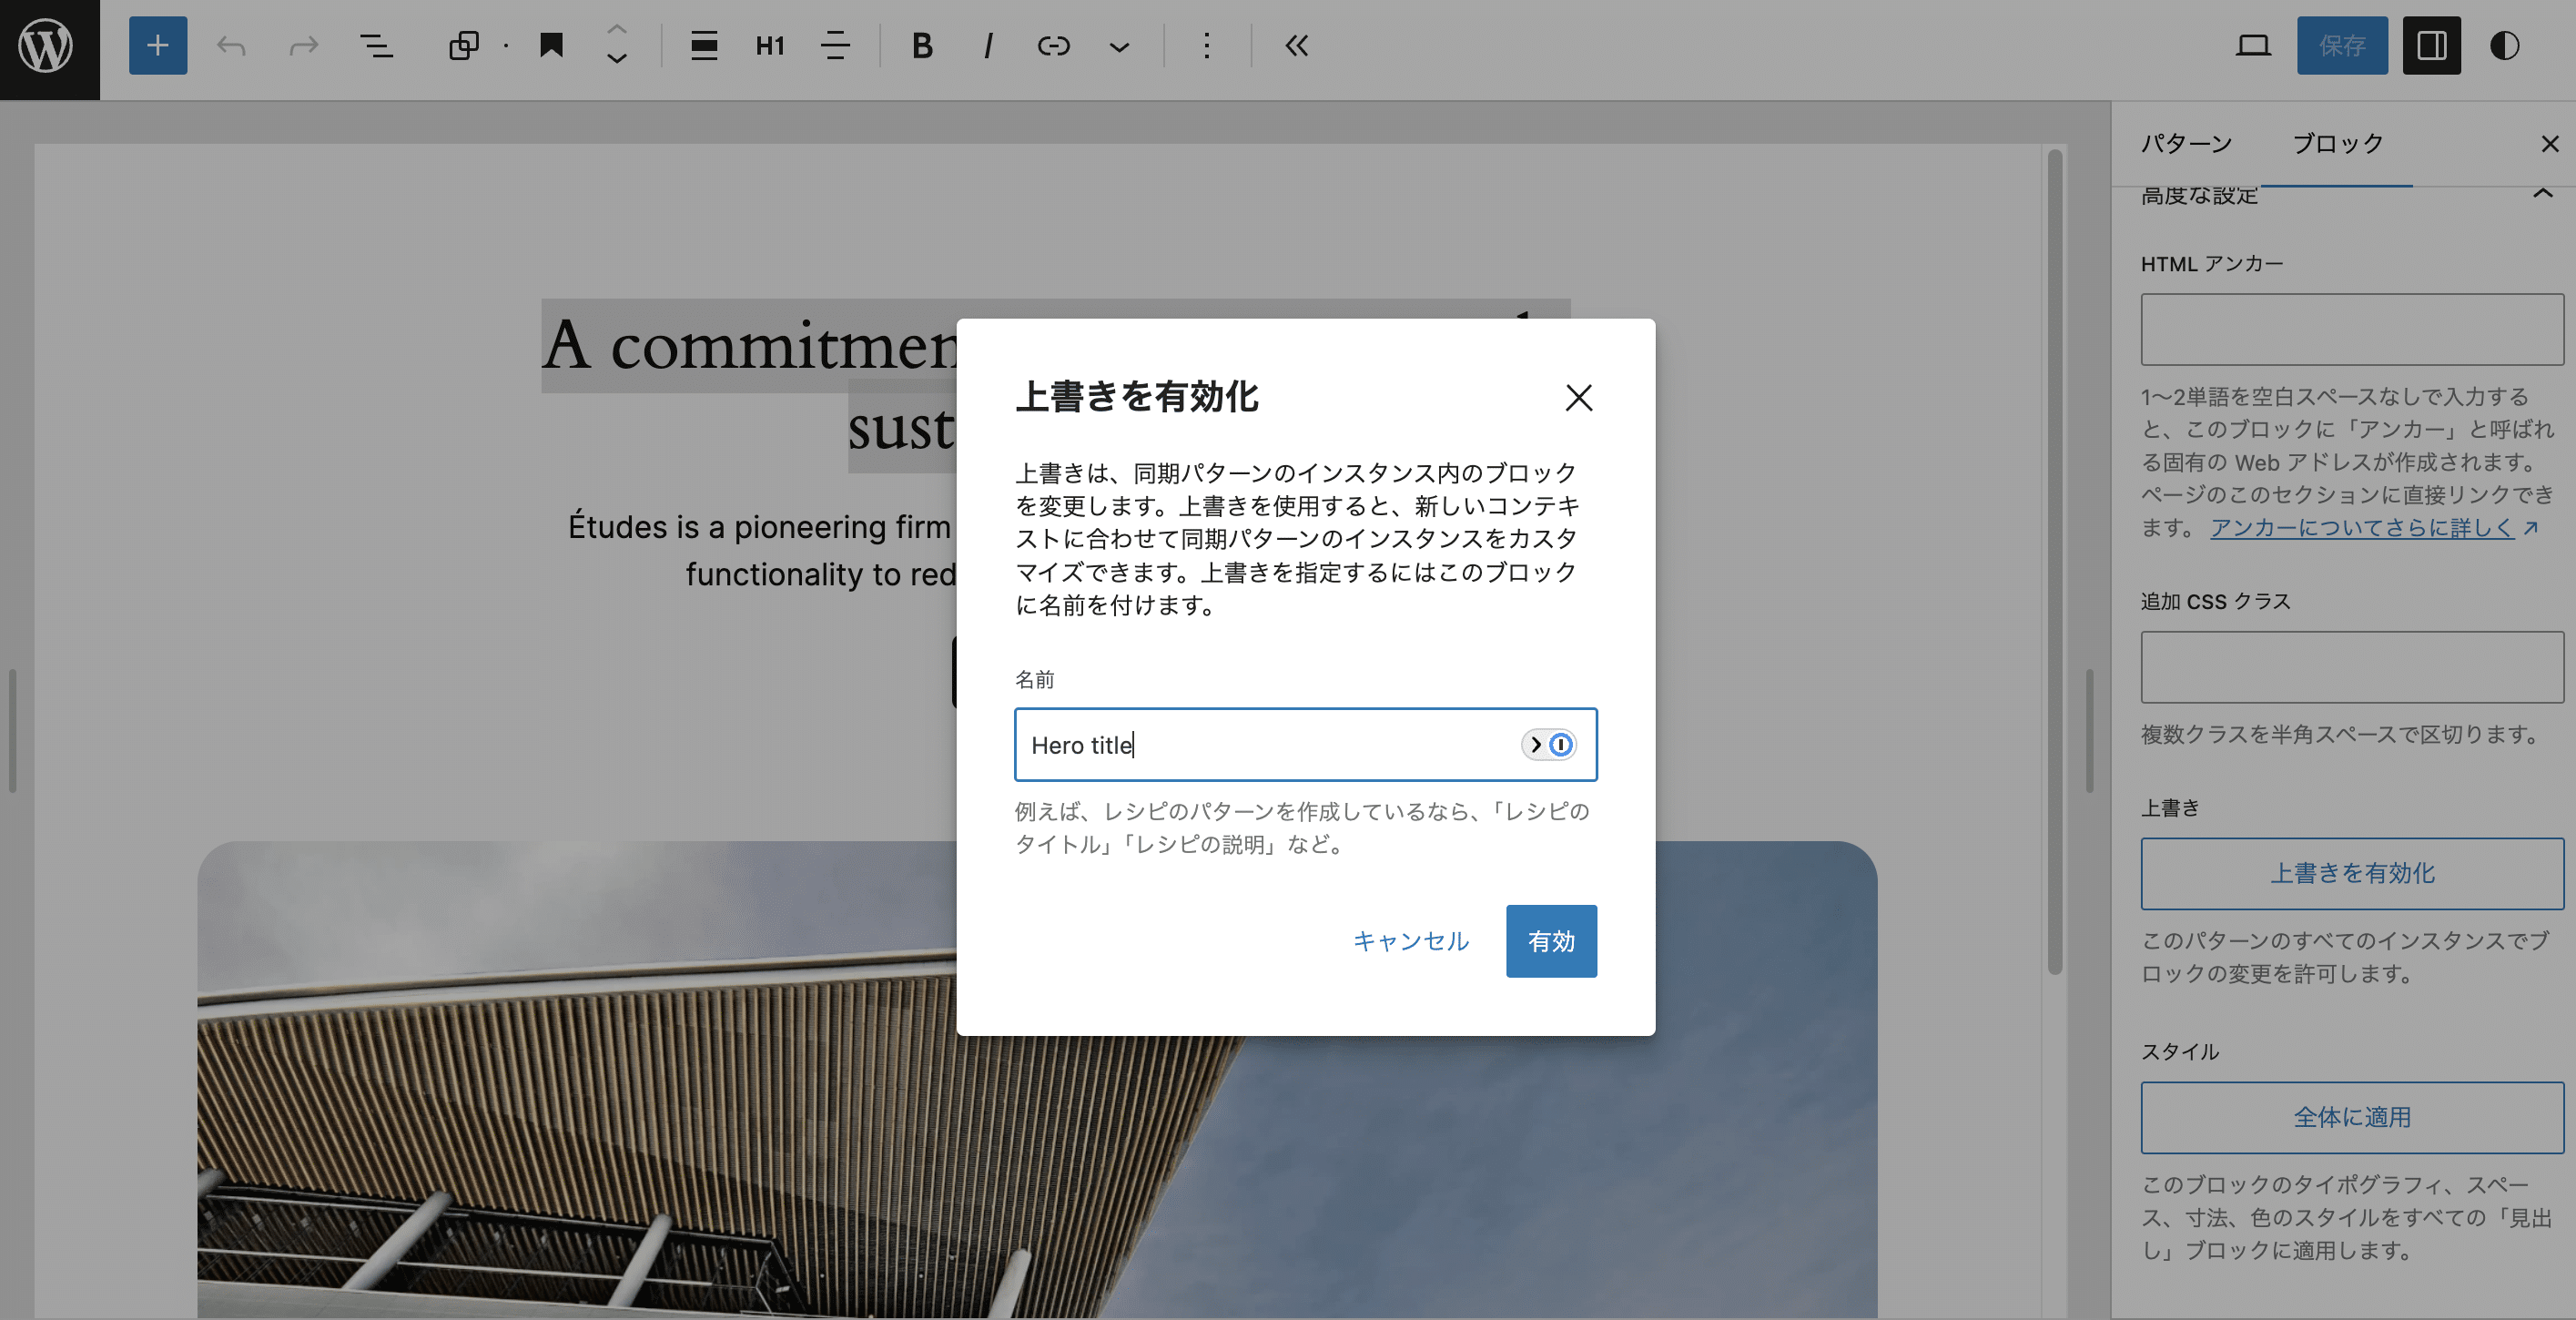Toggle the styles half-circle icon
Screen dimensions: 2576x1320
(2504, 46)
